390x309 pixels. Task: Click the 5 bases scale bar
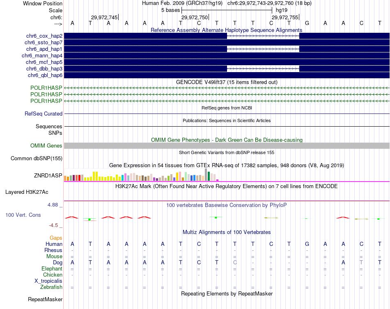click(x=227, y=10)
